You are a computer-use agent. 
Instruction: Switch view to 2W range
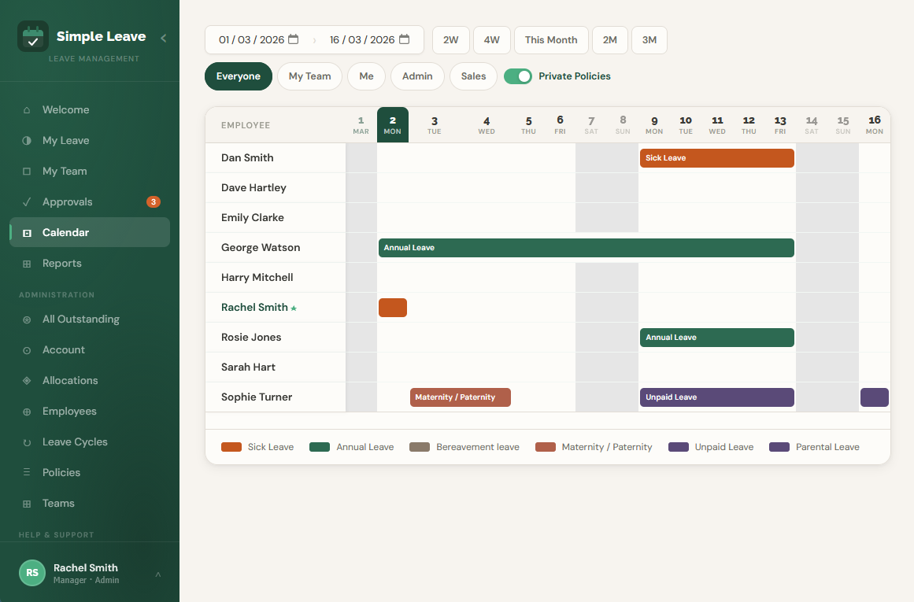click(x=450, y=39)
